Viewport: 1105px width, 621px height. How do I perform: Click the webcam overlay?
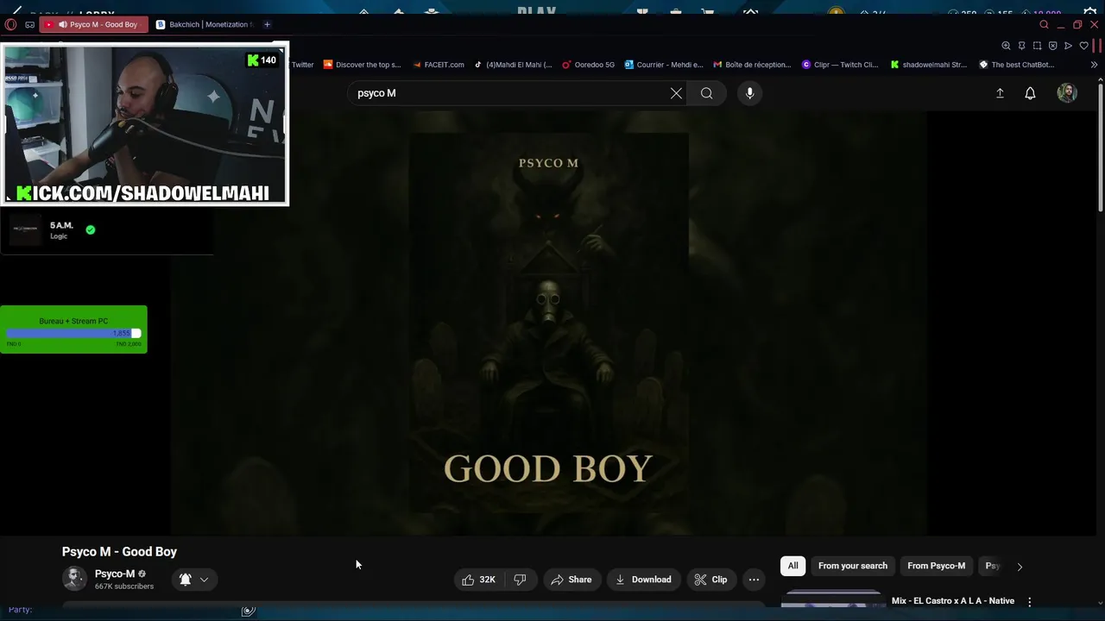tap(144, 123)
